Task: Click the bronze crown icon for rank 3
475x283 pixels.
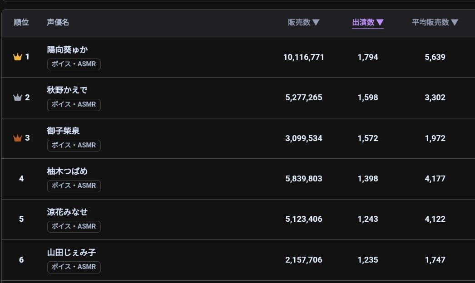Action: [18, 138]
